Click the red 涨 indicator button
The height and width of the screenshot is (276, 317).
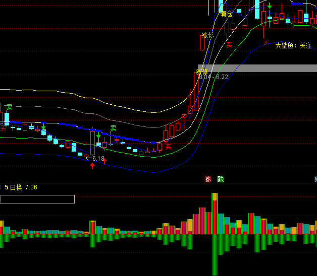click(x=207, y=179)
